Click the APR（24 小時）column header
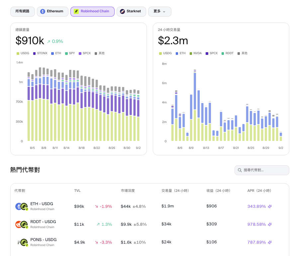 point(259,191)
